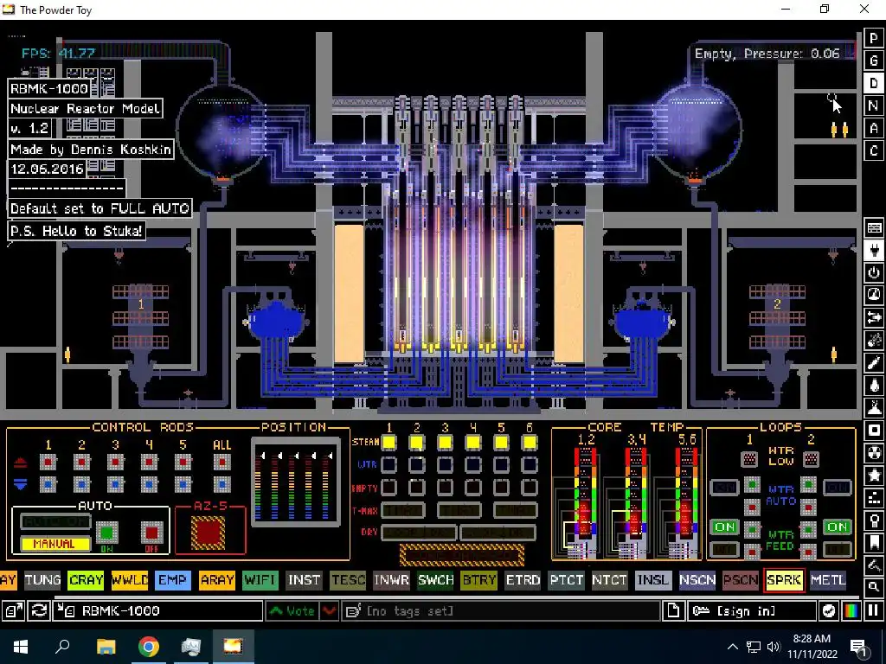Open the simulation browser
886x664 pixels.
coord(12,611)
